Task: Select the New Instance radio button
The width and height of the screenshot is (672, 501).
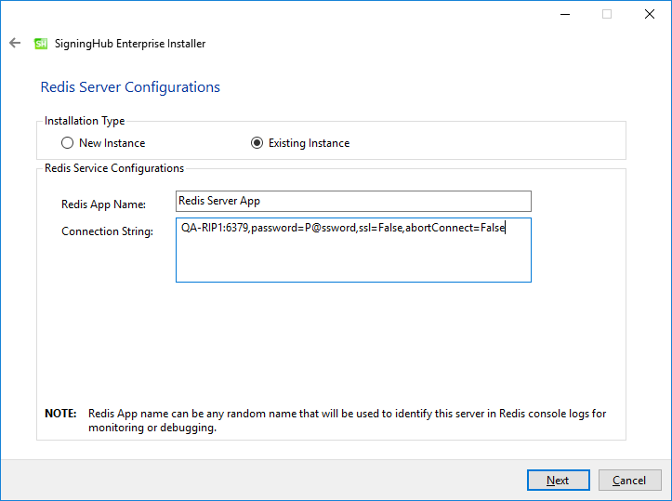Action: pyautogui.click(x=67, y=143)
